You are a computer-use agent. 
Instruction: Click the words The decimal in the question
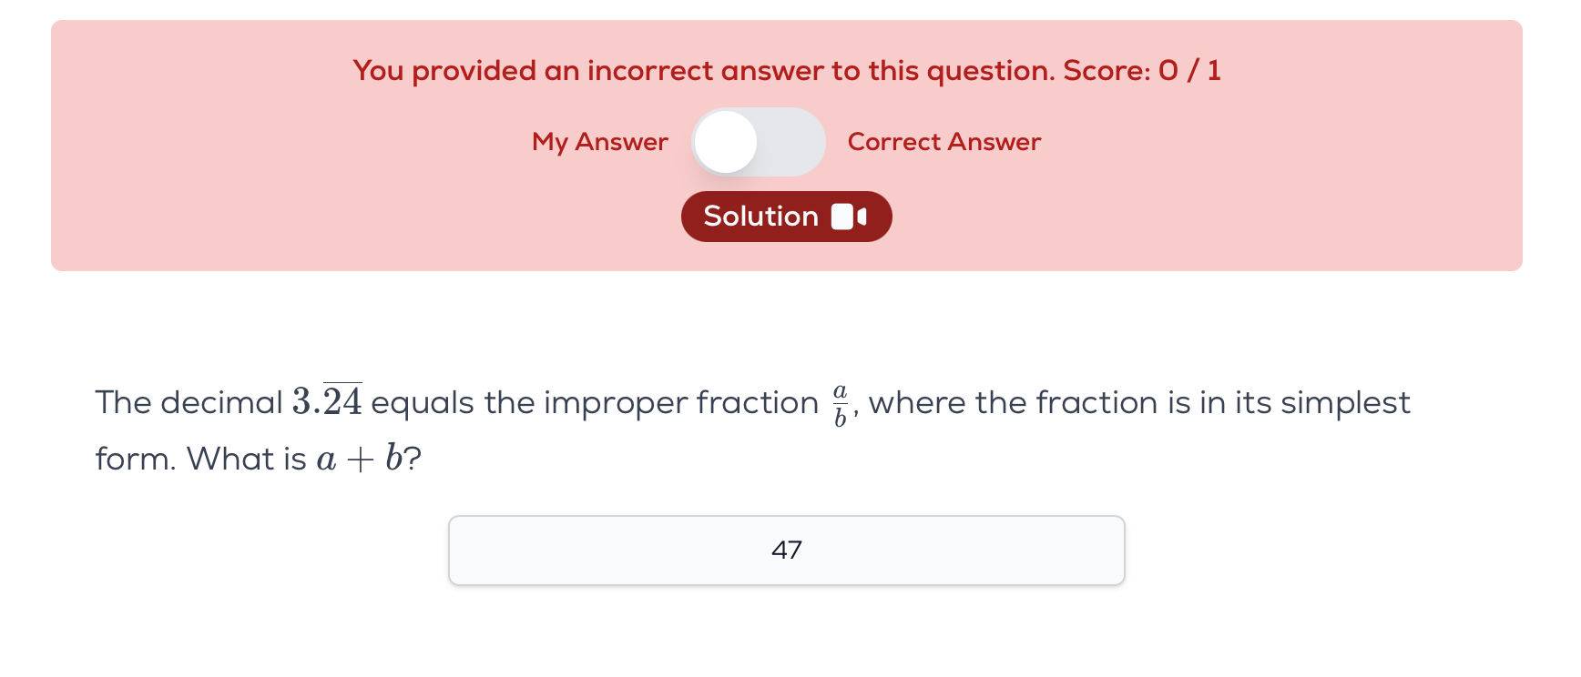(x=189, y=402)
